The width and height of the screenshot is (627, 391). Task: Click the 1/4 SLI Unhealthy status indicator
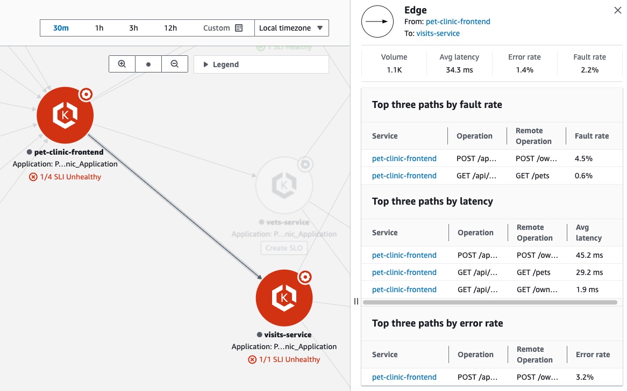point(65,176)
